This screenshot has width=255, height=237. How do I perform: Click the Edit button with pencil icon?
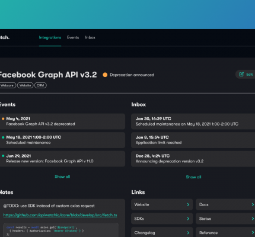[246, 75]
